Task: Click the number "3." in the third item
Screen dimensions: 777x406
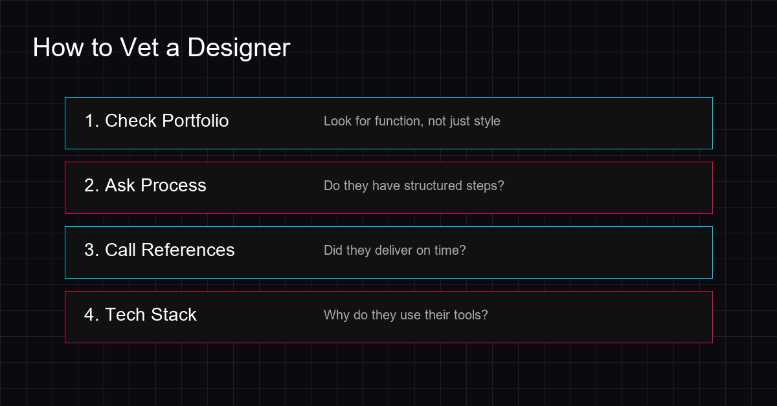Action: pos(91,250)
